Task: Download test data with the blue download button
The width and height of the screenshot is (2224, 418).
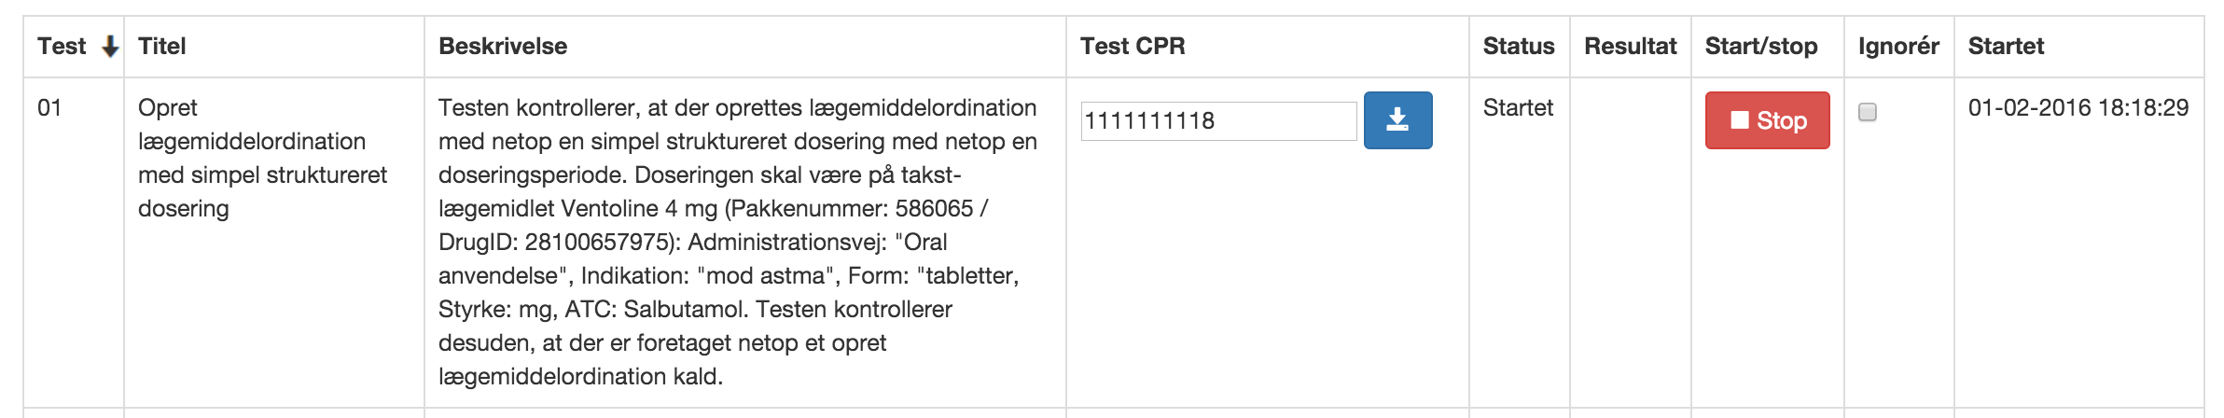Action: pyautogui.click(x=1397, y=120)
